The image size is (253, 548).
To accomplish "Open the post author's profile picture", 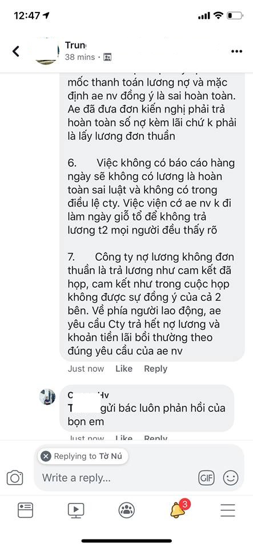I will [47, 51].
